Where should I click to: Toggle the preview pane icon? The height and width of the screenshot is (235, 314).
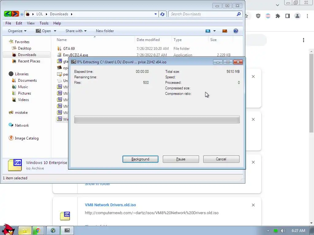pyautogui.click(x=225, y=31)
